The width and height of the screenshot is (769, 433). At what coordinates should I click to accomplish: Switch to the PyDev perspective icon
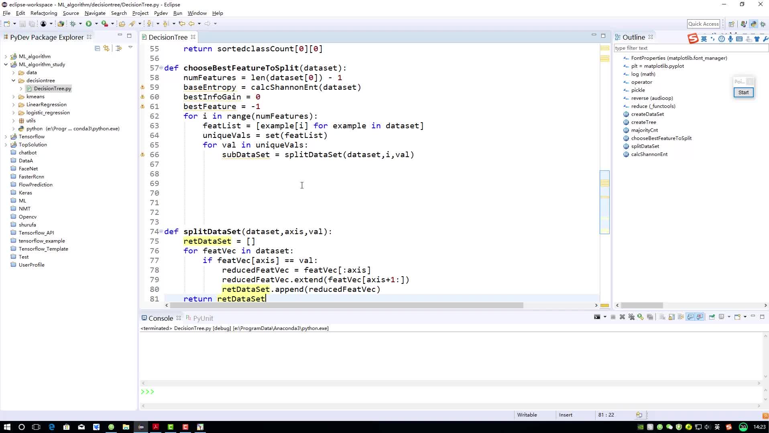click(753, 24)
